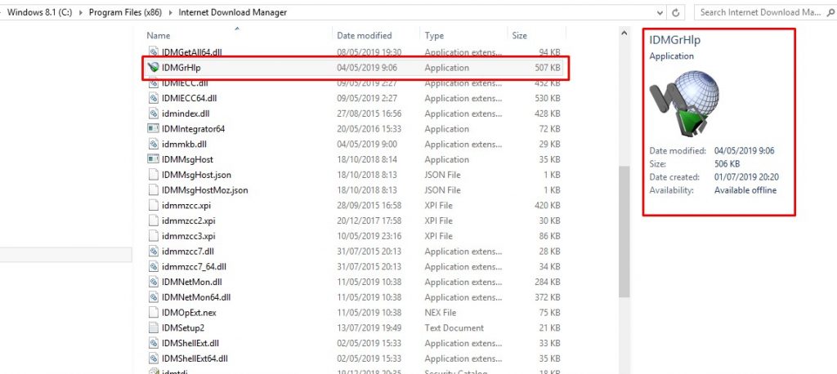The image size is (837, 374).
Task: Select the idmmzcc2.xpi file name
Action: click(x=189, y=220)
